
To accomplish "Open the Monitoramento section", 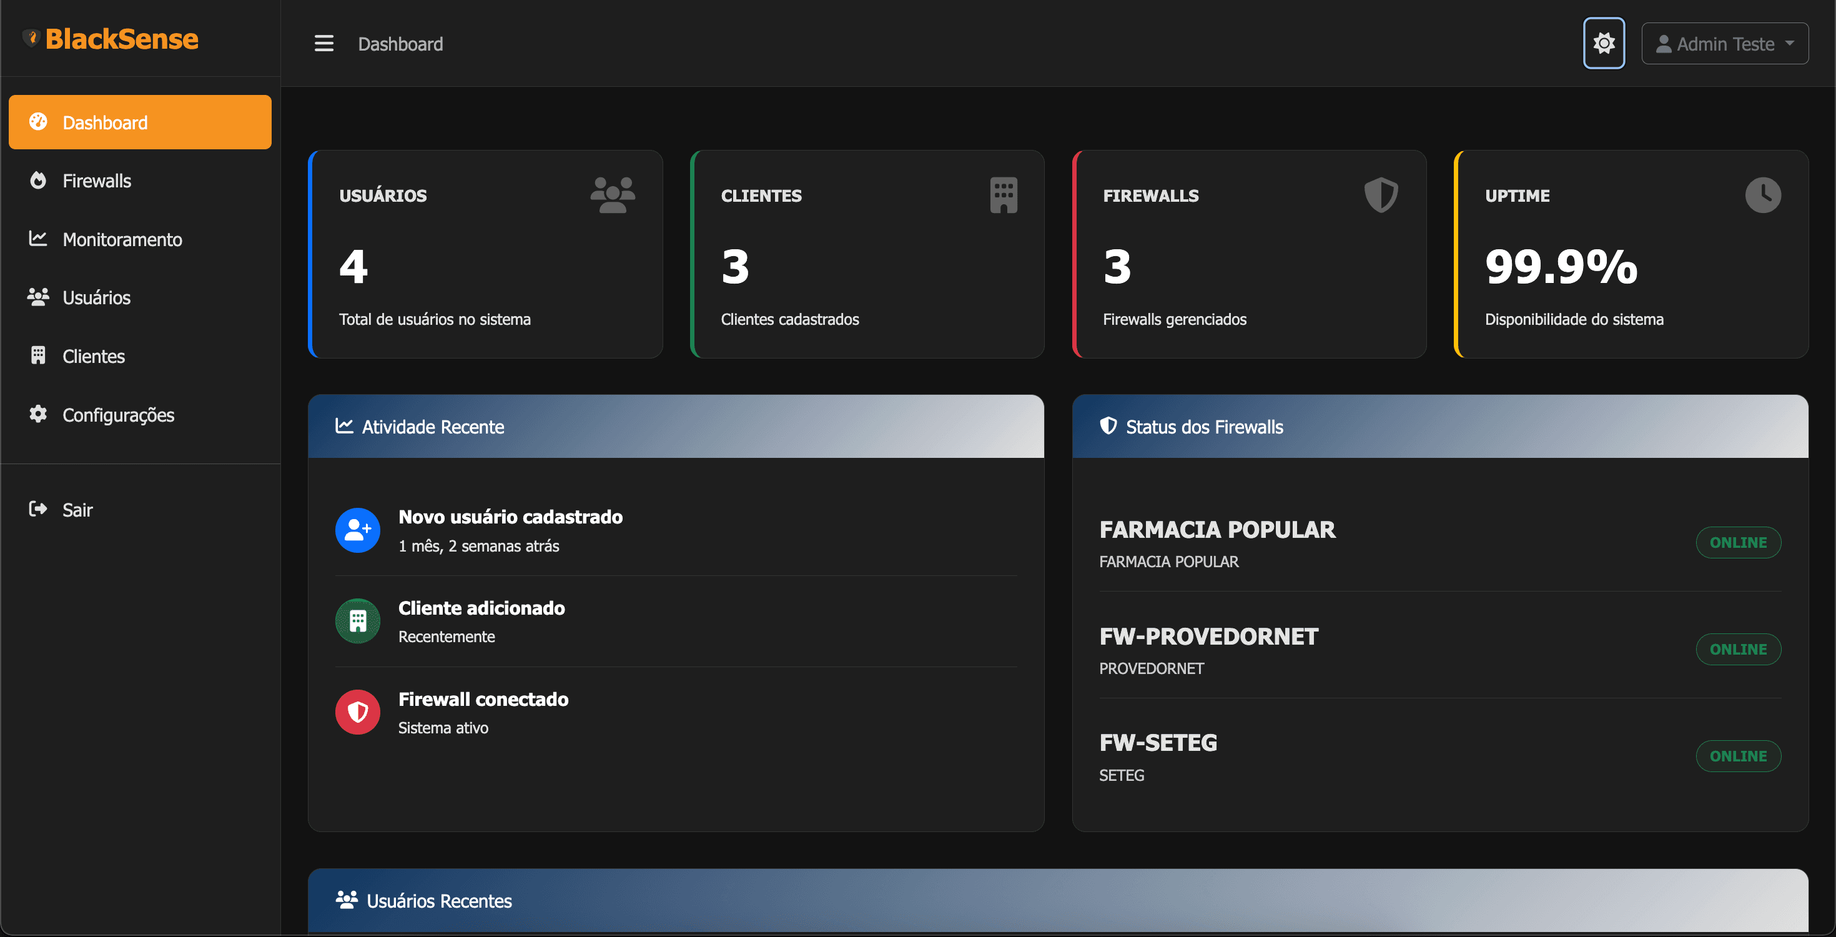I will 122,239.
